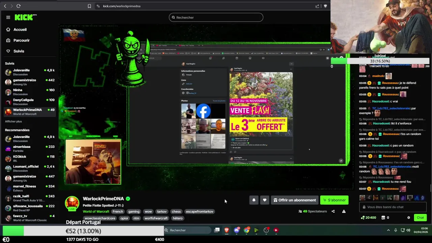Click Windows taskbar Rechercher search box
432x243 pixels.
click(x=188, y=230)
